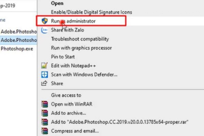The height and width of the screenshot is (136, 204).
Task: Click the shield icon beside Run as administrator
Action: pos(45,21)
